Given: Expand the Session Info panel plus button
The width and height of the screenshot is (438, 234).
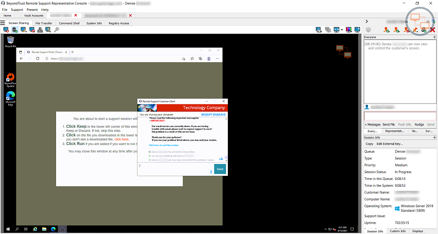Looking at the screenshot, I should 435,137.
